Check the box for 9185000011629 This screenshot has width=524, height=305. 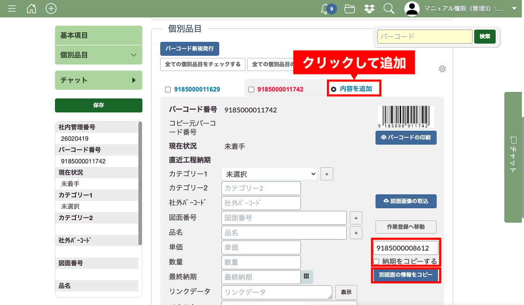point(168,89)
